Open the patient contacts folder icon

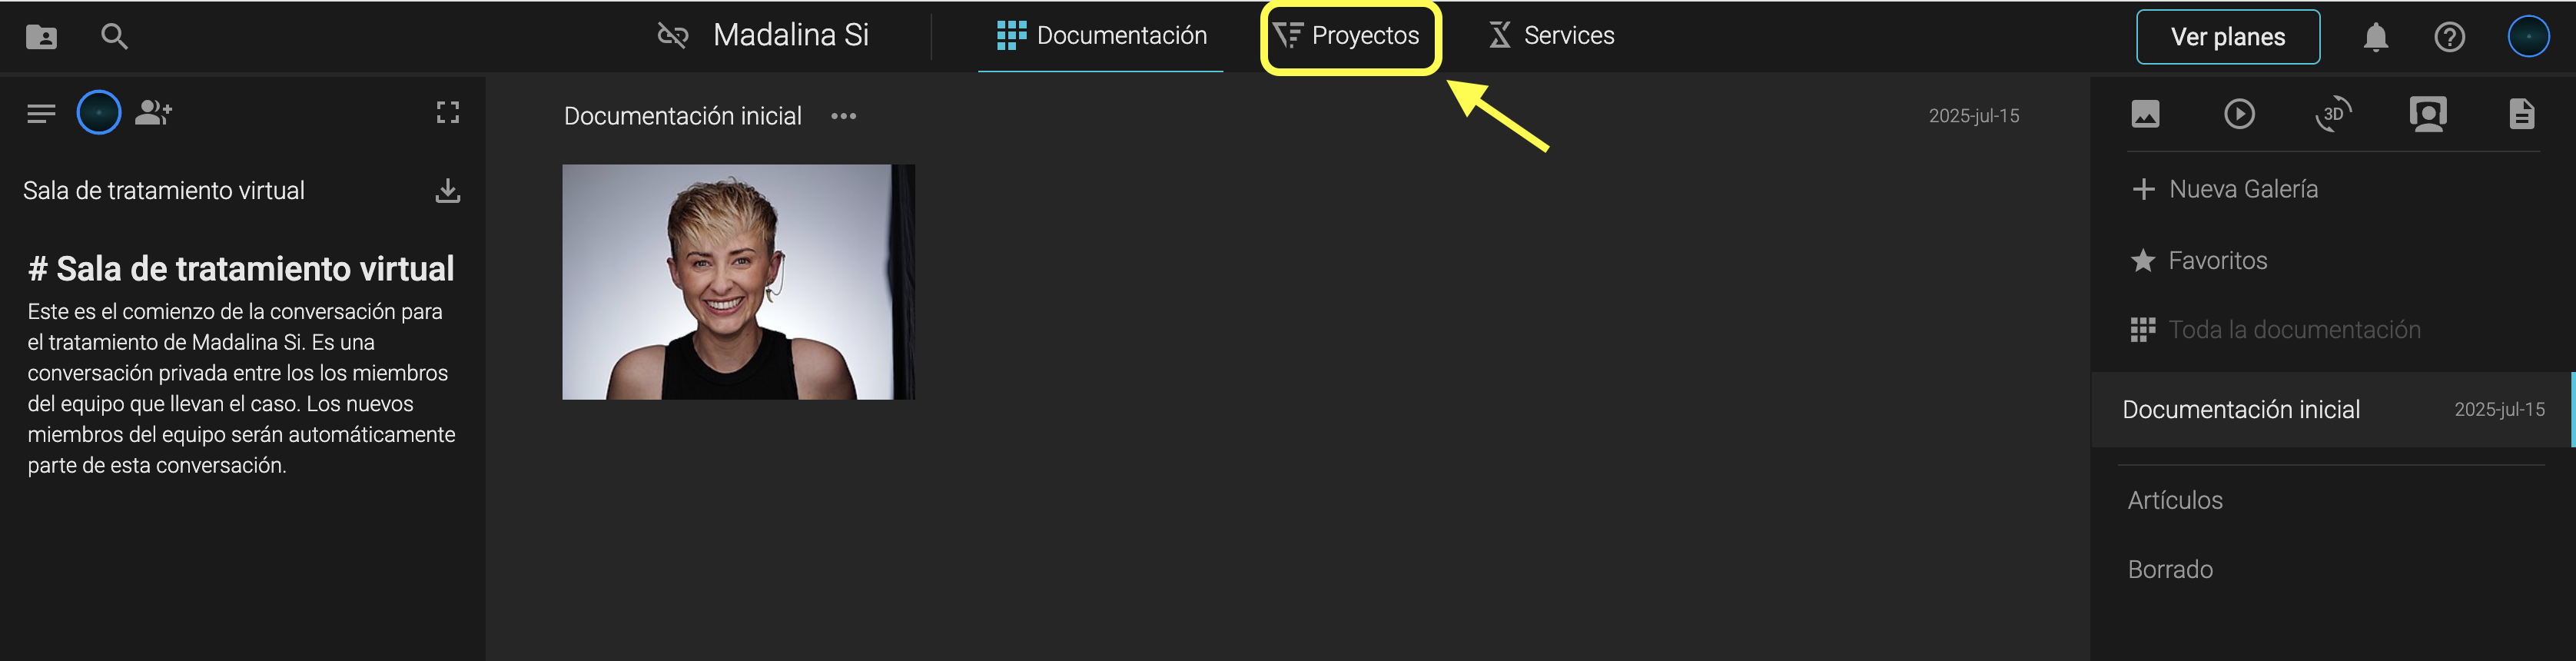41,37
